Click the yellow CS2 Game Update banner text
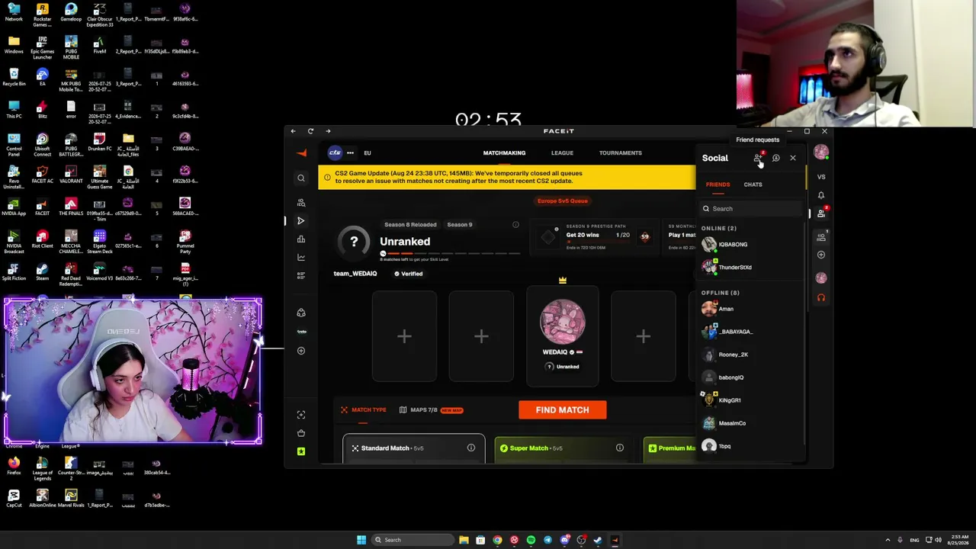 tap(458, 177)
